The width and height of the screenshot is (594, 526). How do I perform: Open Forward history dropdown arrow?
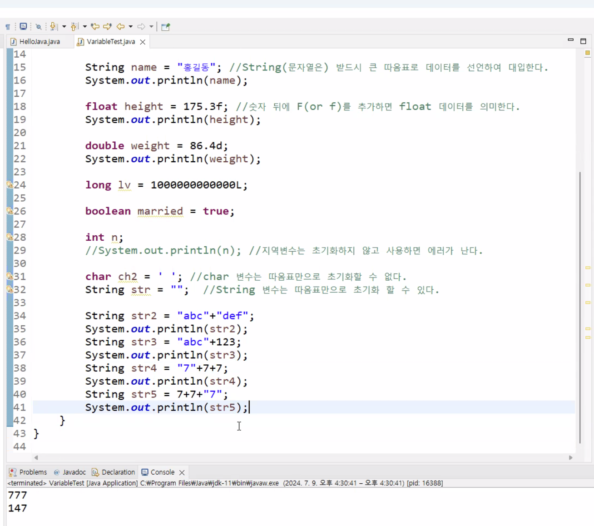tap(151, 27)
